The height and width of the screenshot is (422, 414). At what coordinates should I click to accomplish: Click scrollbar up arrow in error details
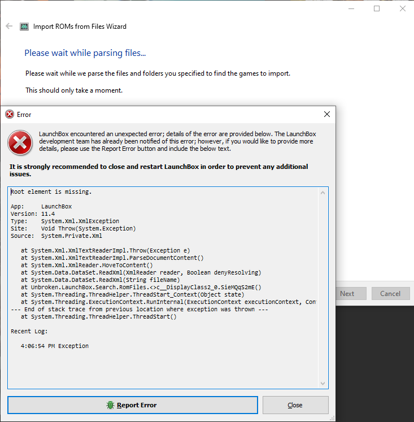click(323, 193)
